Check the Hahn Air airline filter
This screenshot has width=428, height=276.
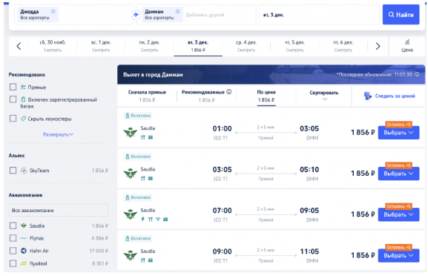(x=13, y=251)
